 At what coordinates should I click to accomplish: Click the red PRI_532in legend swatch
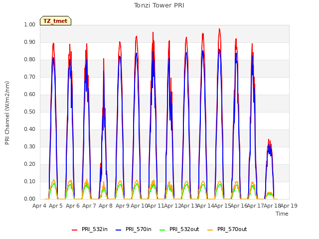pos(74,230)
